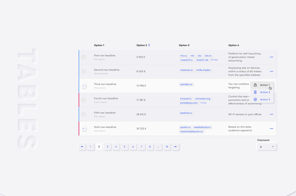
Task: Choose Action 3 from the context menu
Action: 262,99
